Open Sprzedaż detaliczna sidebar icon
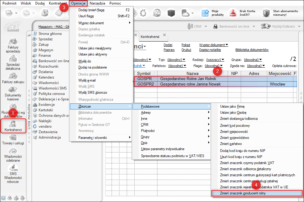The height and width of the screenshot is (202, 304). (x=13, y=63)
